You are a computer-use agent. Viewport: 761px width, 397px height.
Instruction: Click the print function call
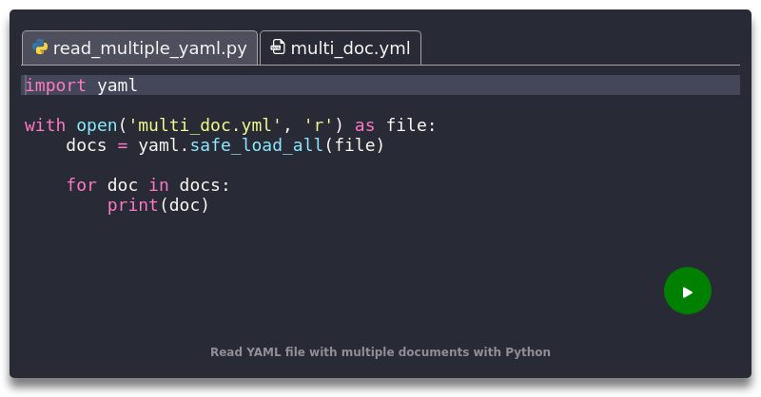(133, 205)
